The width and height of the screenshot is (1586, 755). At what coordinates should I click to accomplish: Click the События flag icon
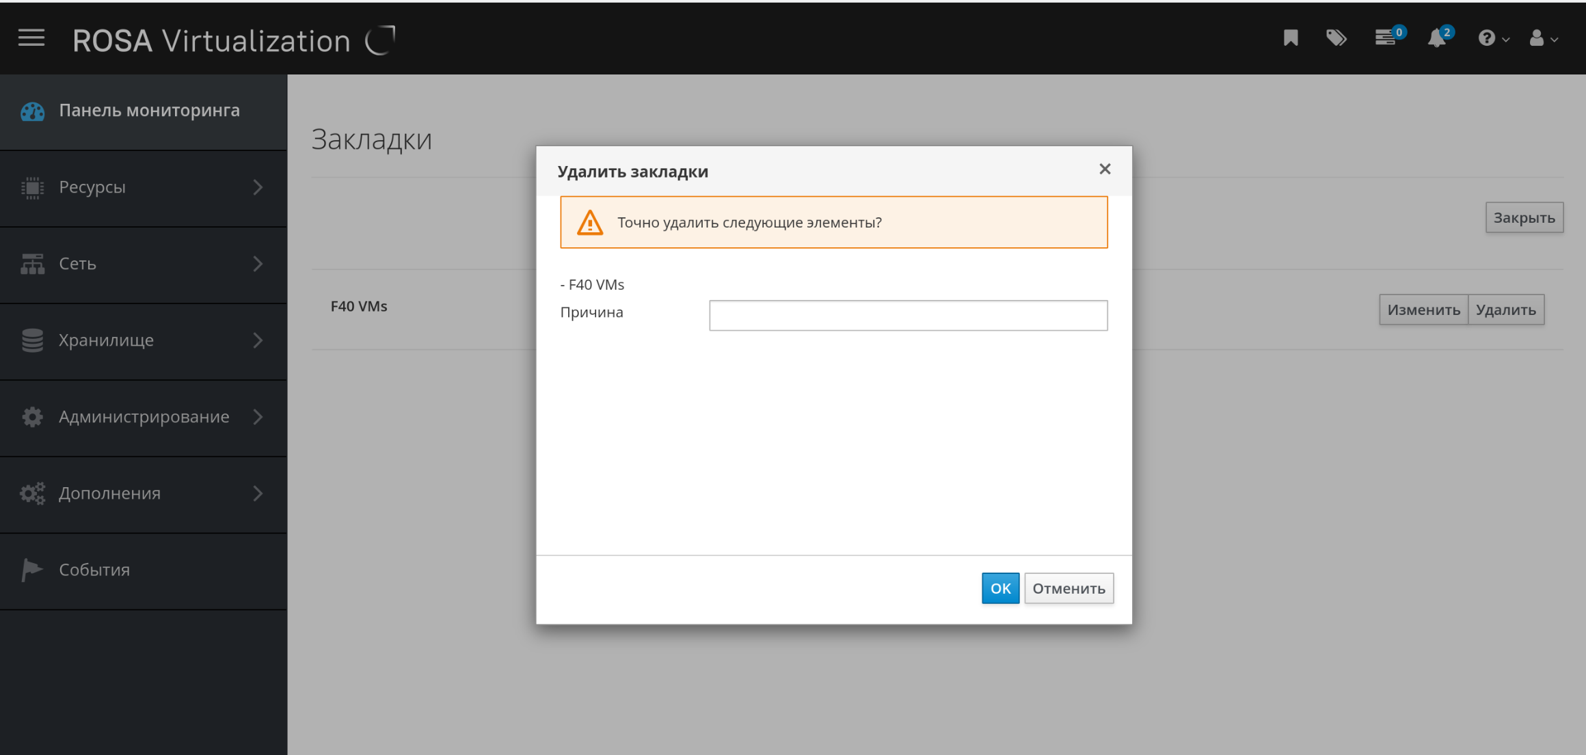(x=32, y=570)
